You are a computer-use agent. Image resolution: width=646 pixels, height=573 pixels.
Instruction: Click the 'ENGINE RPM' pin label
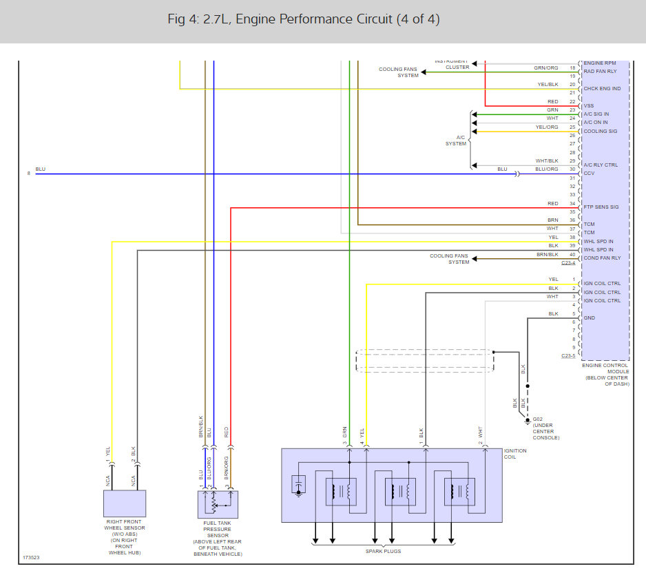pos(600,63)
